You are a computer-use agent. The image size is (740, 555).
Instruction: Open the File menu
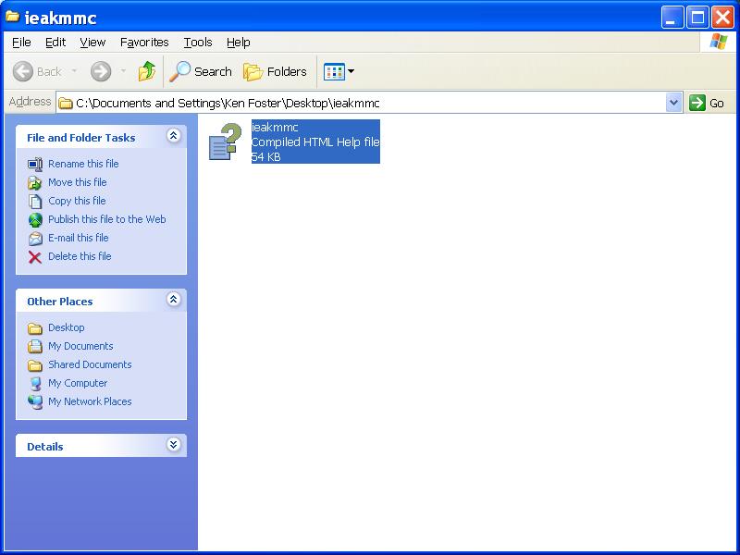(21, 43)
